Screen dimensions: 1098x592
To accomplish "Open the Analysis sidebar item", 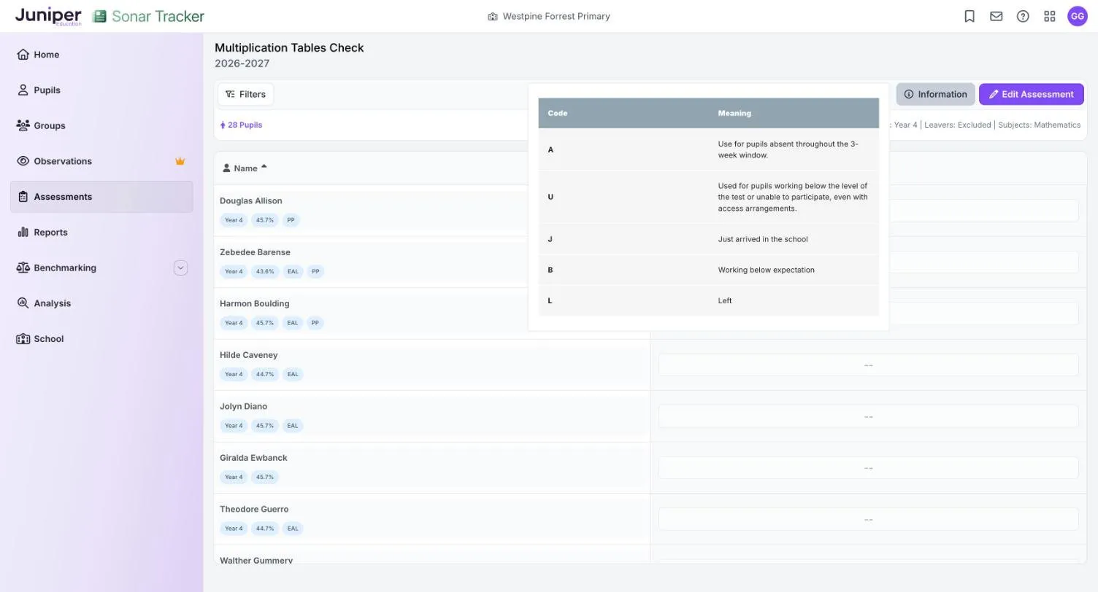I will click(101, 303).
